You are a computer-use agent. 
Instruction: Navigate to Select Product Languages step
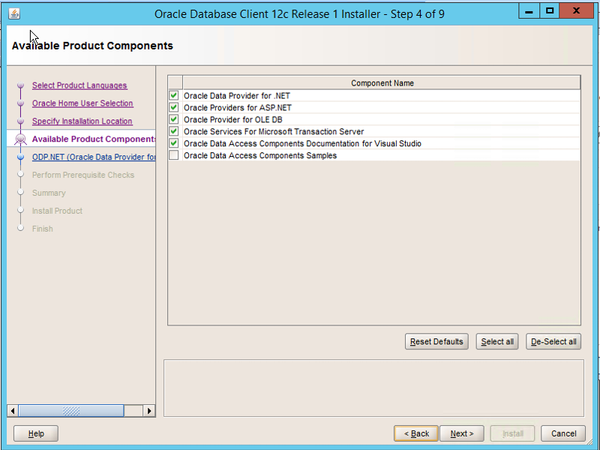coord(79,85)
